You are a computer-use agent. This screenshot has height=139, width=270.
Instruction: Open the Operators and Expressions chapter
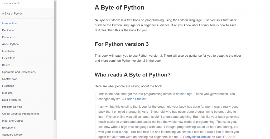(19, 72)
